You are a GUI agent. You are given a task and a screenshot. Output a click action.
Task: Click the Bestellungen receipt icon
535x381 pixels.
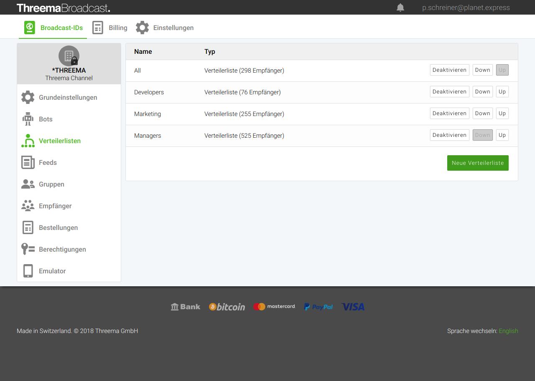(28, 227)
